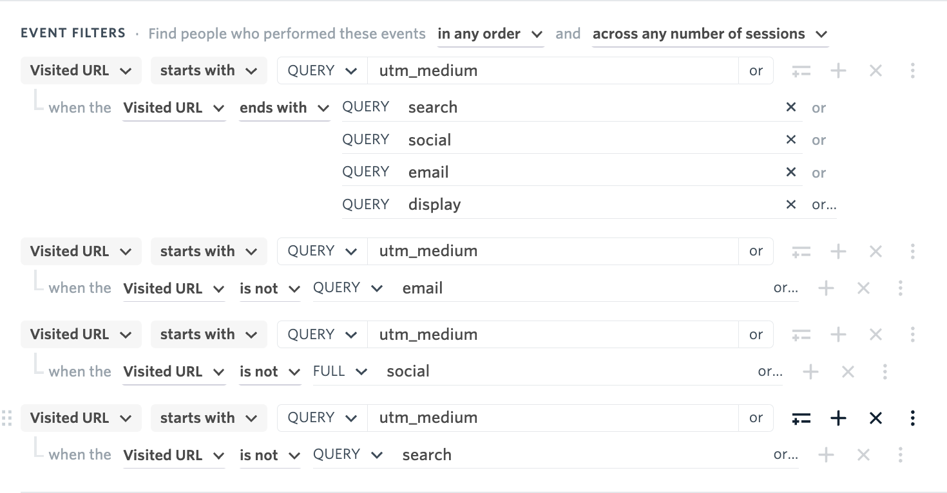Edit 'search' value in 'is not' condition
Screen dimensions: 947x493
(x=583, y=455)
